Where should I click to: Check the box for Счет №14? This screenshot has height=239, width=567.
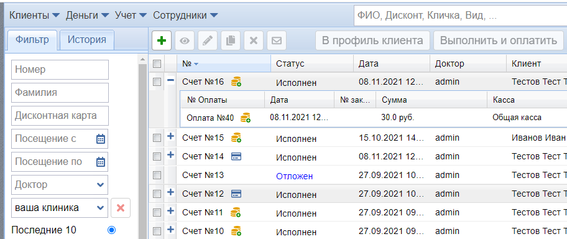(x=157, y=156)
